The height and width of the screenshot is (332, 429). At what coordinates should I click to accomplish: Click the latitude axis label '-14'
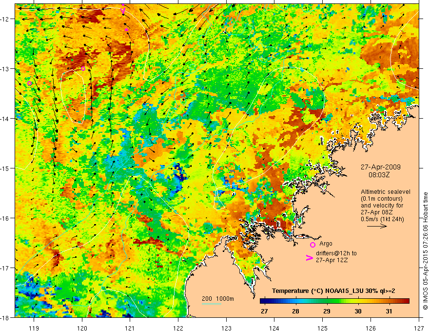[5, 118]
